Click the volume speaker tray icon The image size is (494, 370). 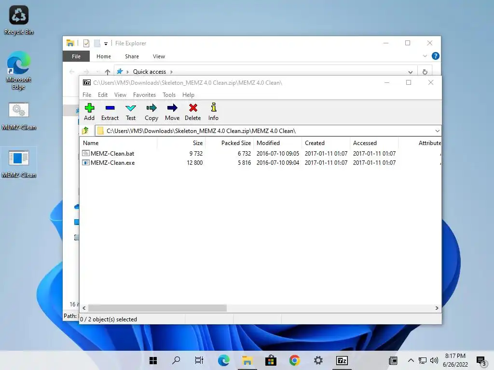(434, 360)
